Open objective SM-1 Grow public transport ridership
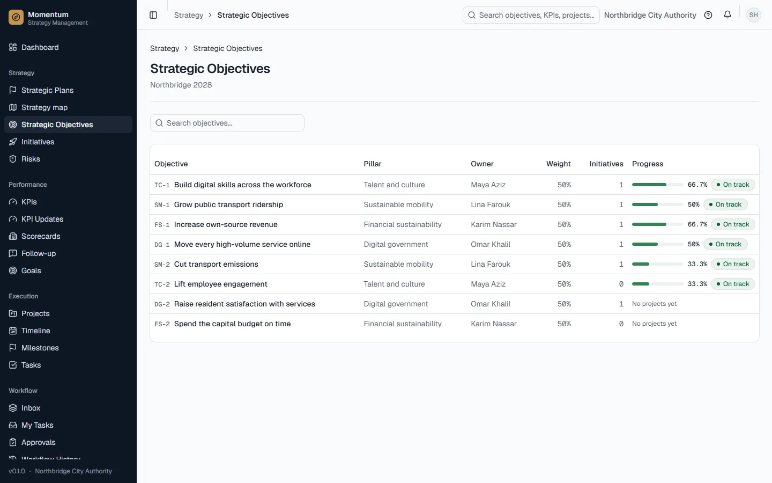772x483 pixels. 228,204
